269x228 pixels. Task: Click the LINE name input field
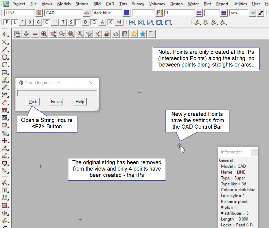[19, 13]
